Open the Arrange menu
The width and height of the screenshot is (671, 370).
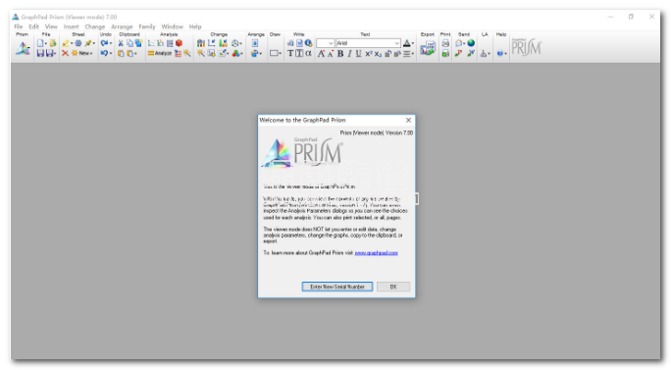pos(122,26)
